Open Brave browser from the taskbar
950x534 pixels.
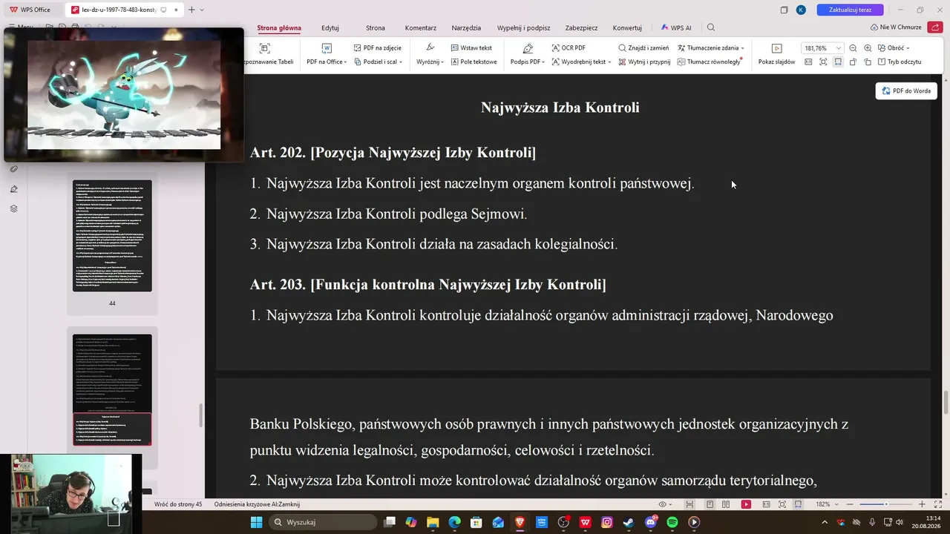pos(520,522)
